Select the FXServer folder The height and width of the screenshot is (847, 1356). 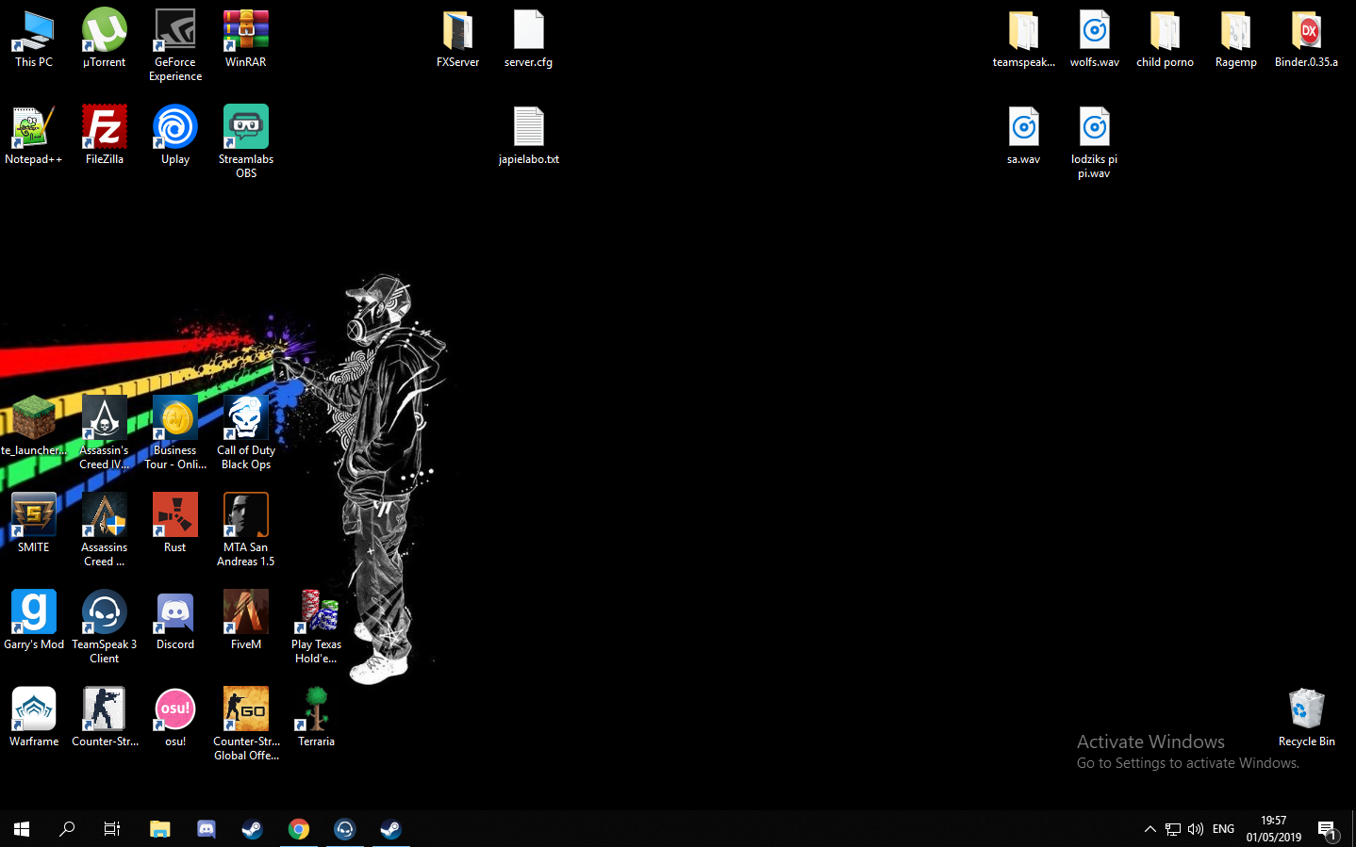[458, 39]
